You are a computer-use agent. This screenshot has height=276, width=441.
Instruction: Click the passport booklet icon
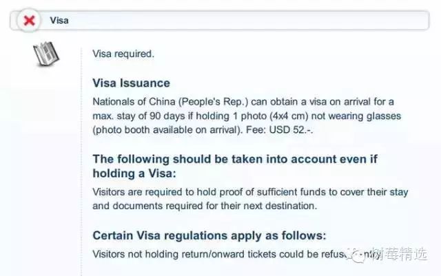[x=46, y=54]
